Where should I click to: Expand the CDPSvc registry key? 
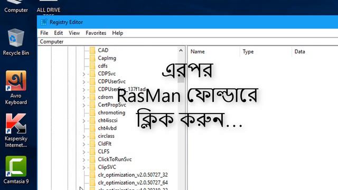pyautogui.click(x=84, y=74)
